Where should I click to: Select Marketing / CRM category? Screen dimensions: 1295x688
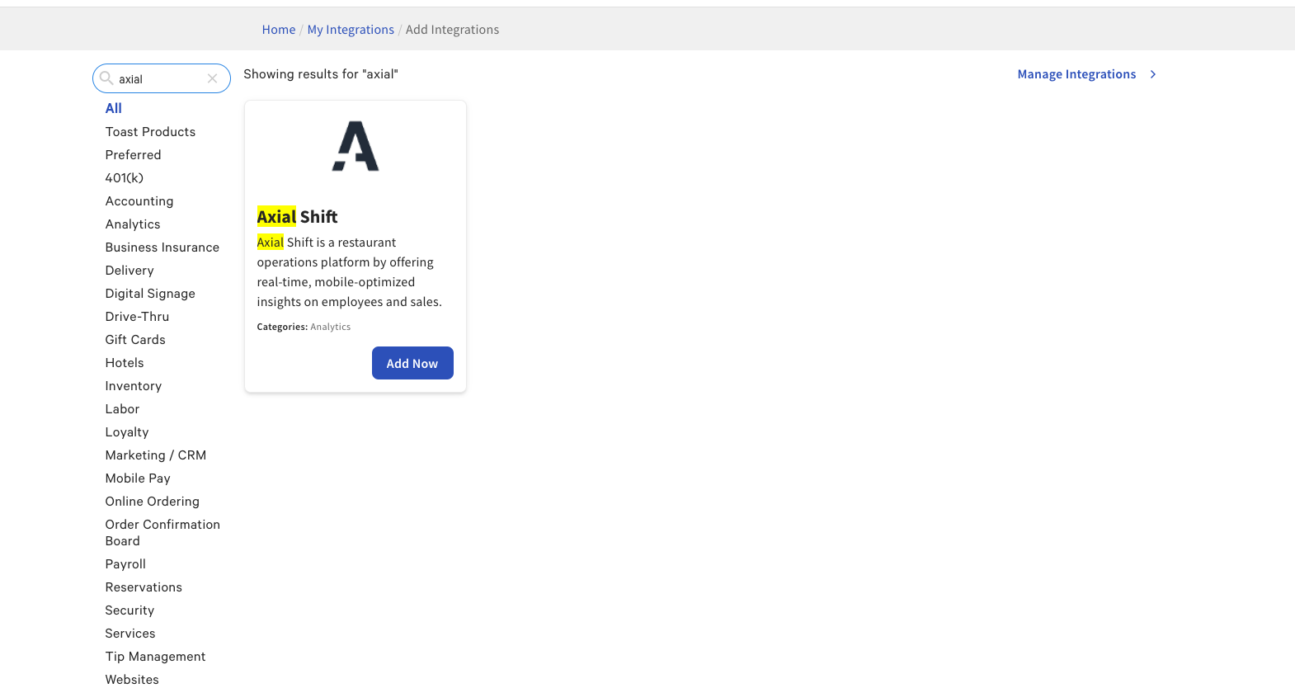click(x=156, y=455)
